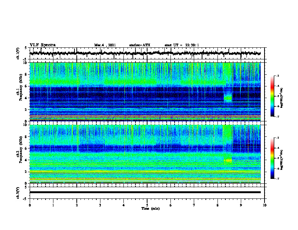Click the time axis tick label "9"

pyautogui.click(x=241, y=205)
